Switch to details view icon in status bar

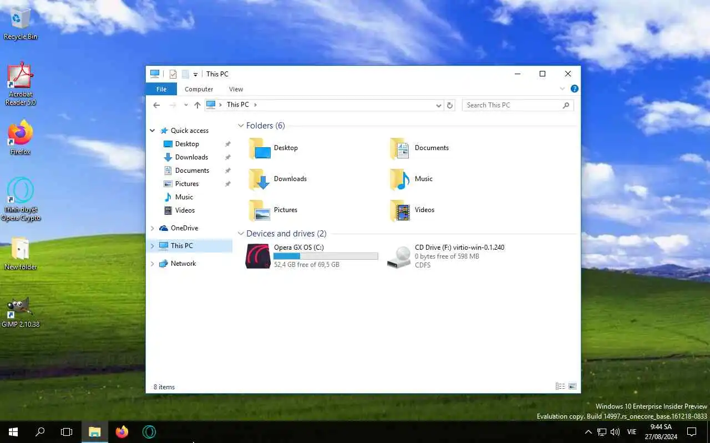coord(560,387)
